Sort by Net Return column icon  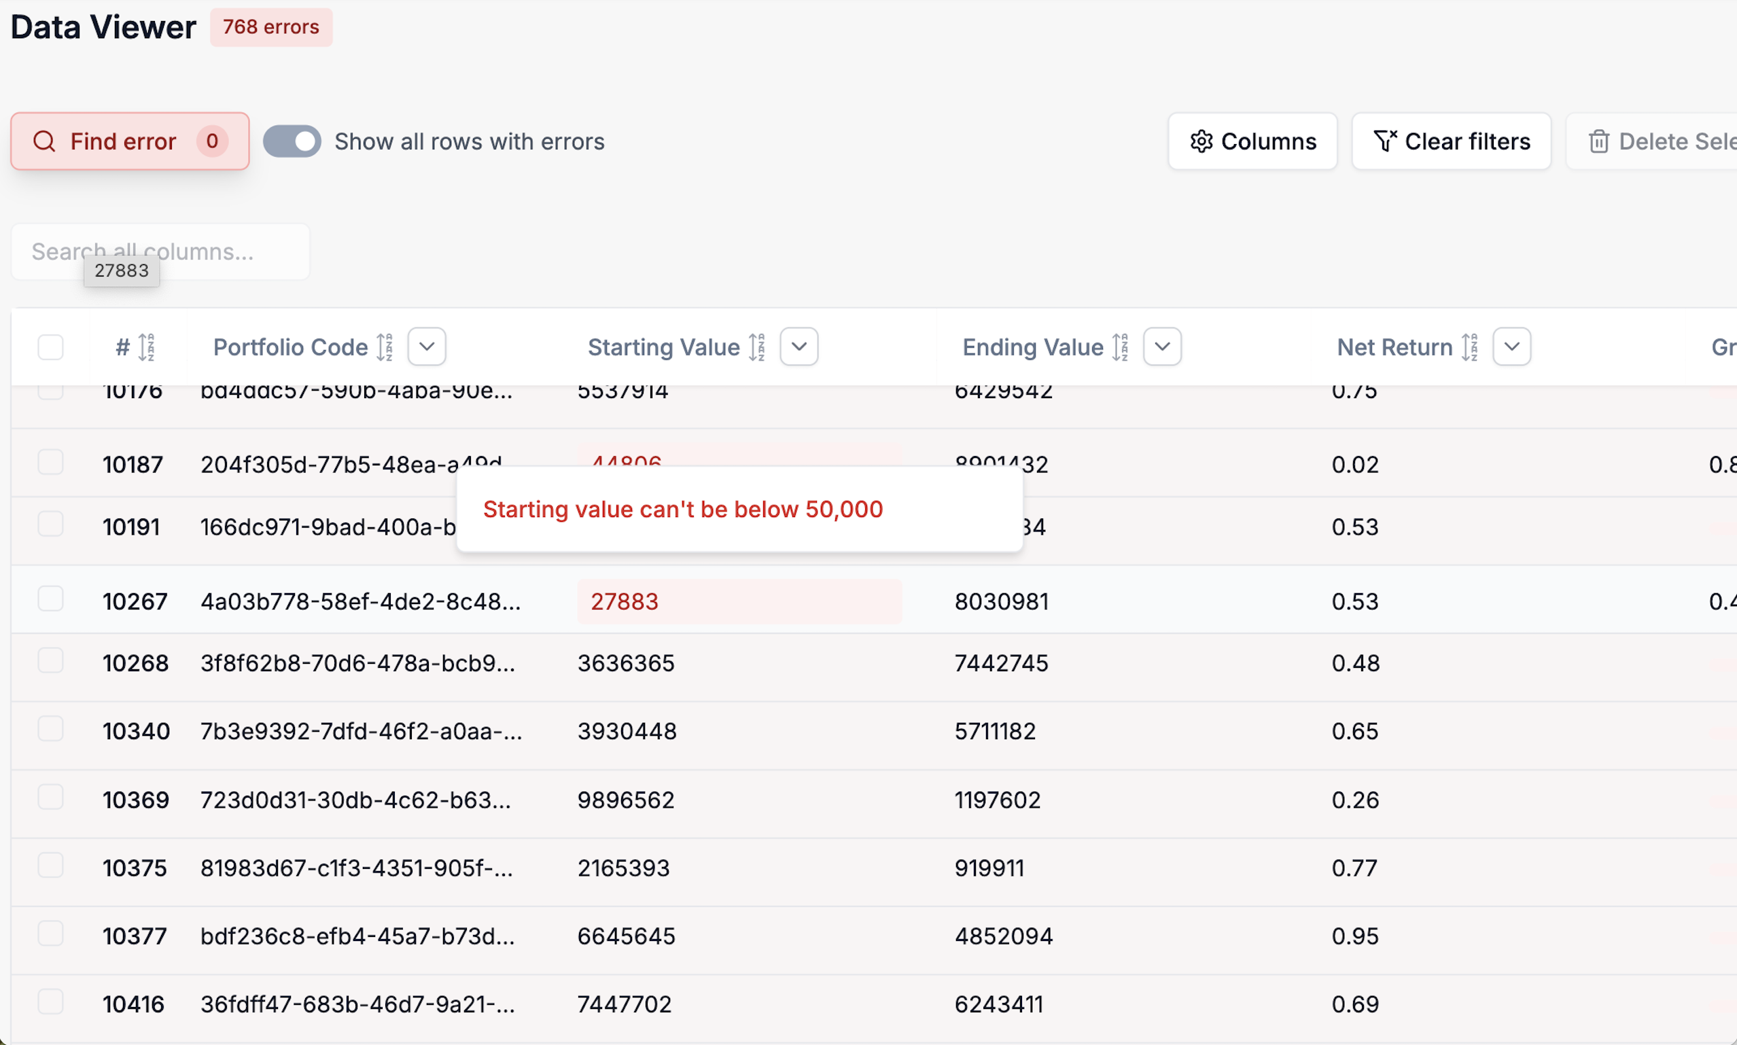coord(1470,347)
